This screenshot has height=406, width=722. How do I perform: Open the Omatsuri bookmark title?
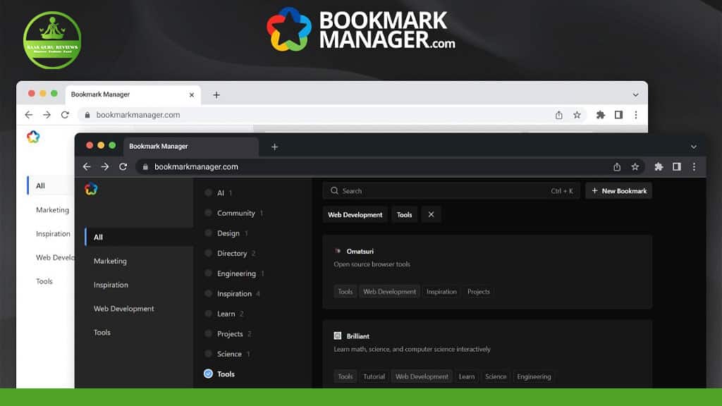(x=360, y=252)
